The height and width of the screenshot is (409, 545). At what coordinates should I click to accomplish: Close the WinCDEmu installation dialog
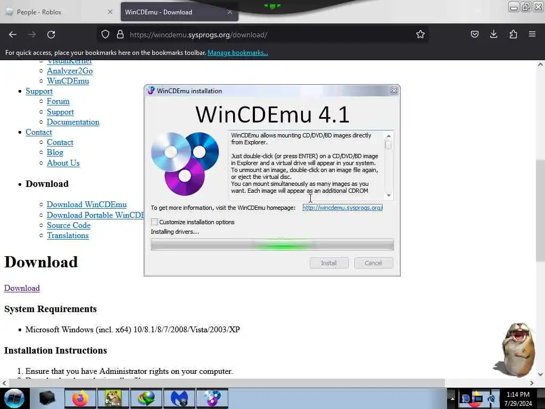pos(394,91)
